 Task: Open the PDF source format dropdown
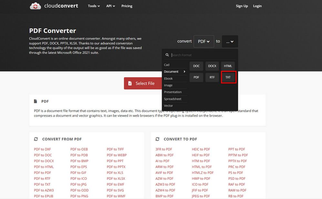pos(204,42)
